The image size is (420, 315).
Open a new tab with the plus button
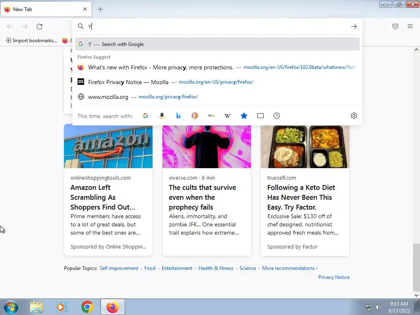click(100, 9)
